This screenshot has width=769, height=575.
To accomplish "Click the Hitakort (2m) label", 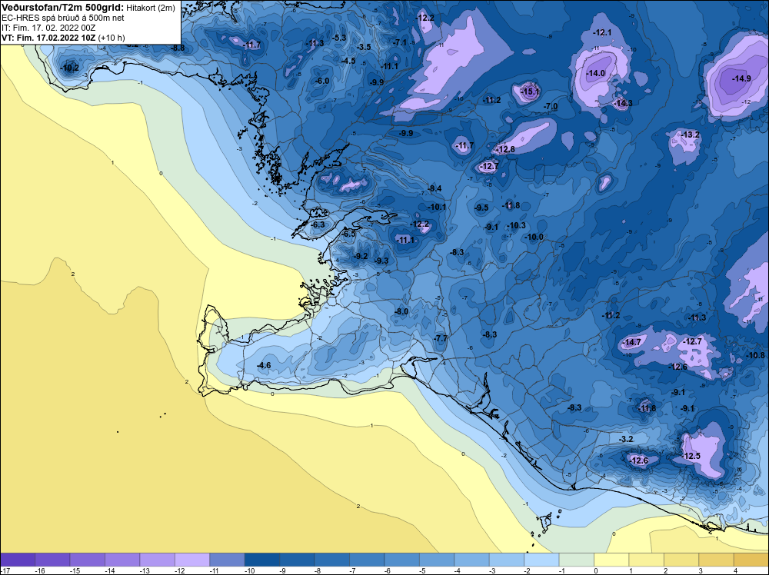I will pyautogui.click(x=151, y=8).
